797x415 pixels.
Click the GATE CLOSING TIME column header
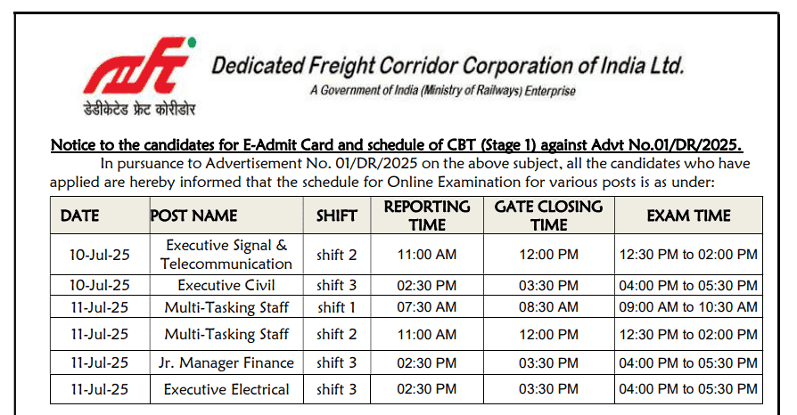coord(548,216)
